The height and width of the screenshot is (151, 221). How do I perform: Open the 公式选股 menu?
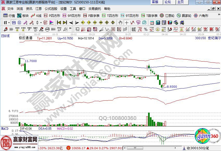pyautogui.click(x=51, y=9)
